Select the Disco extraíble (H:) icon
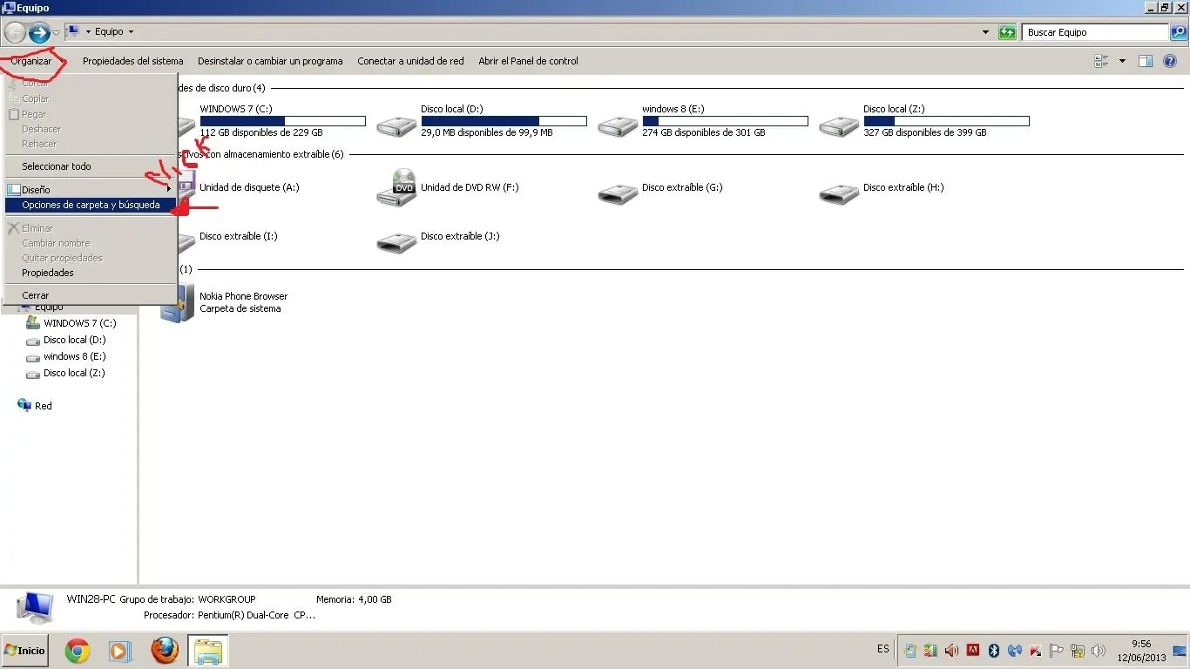1190x669 pixels. tap(839, 193)
